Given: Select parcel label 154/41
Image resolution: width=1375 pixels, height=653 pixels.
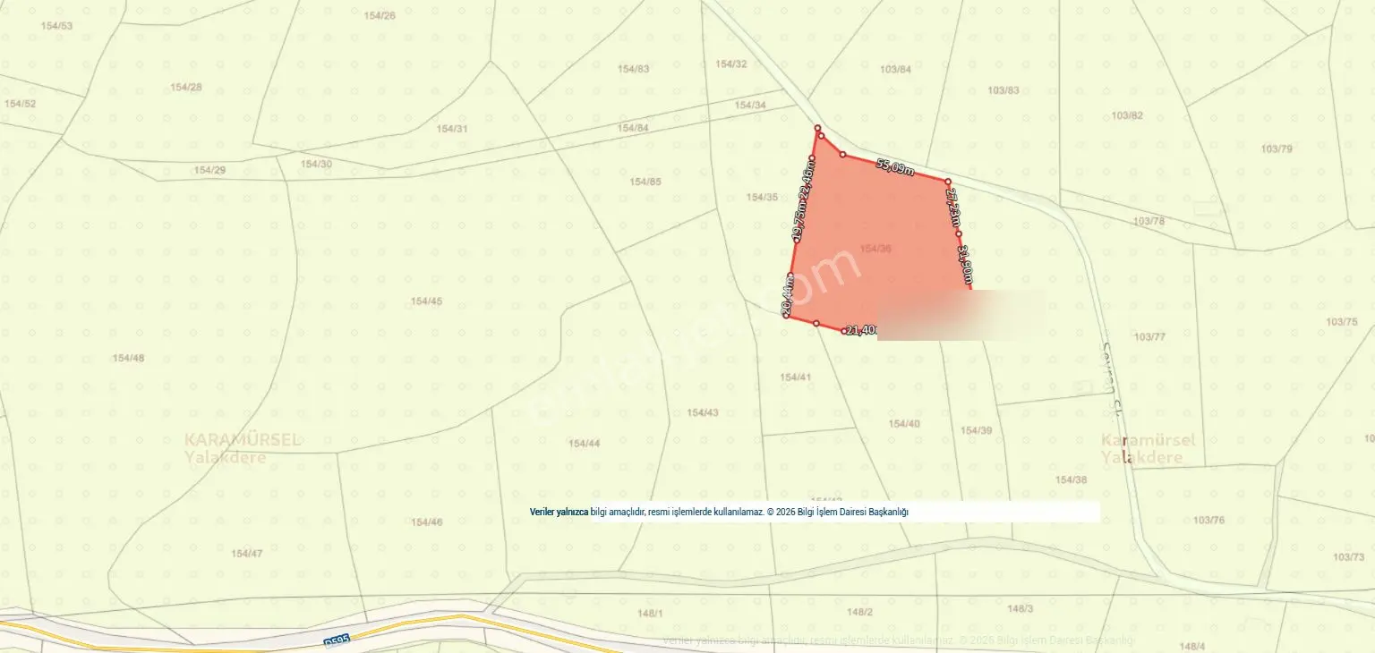Looking at the screenshot, I should pos(795,377).
